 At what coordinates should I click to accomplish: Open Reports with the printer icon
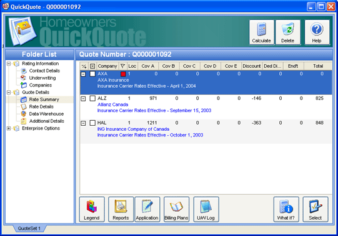[121, 209]
